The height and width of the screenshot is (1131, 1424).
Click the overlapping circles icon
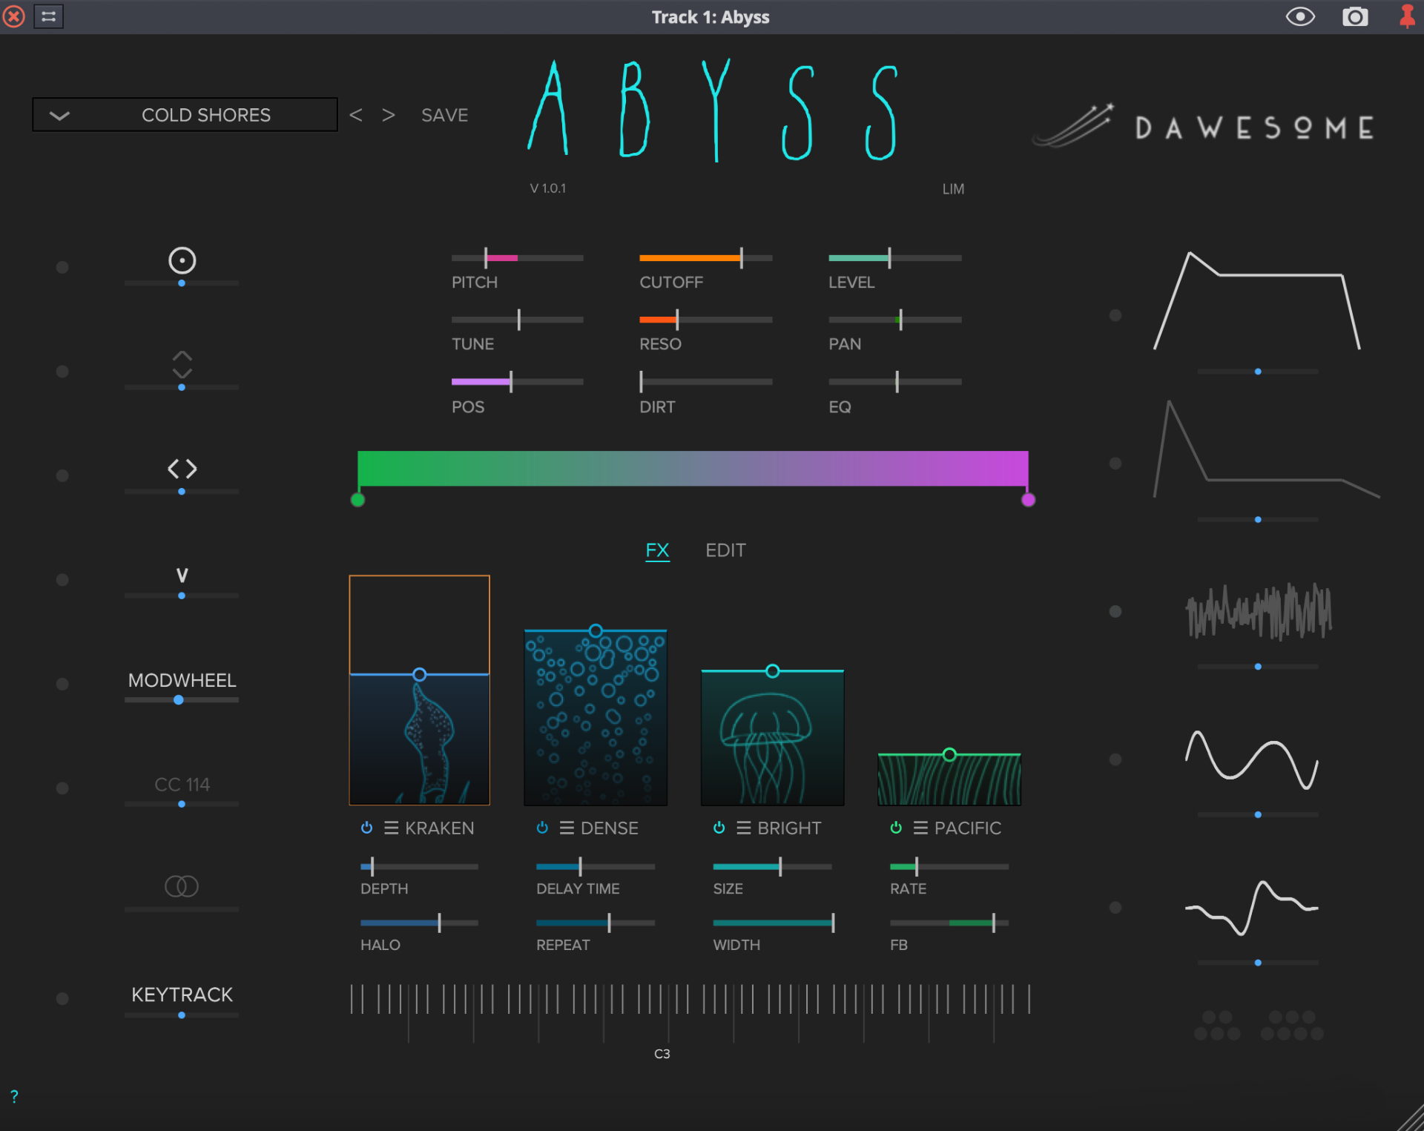click(x=182, y=886)
